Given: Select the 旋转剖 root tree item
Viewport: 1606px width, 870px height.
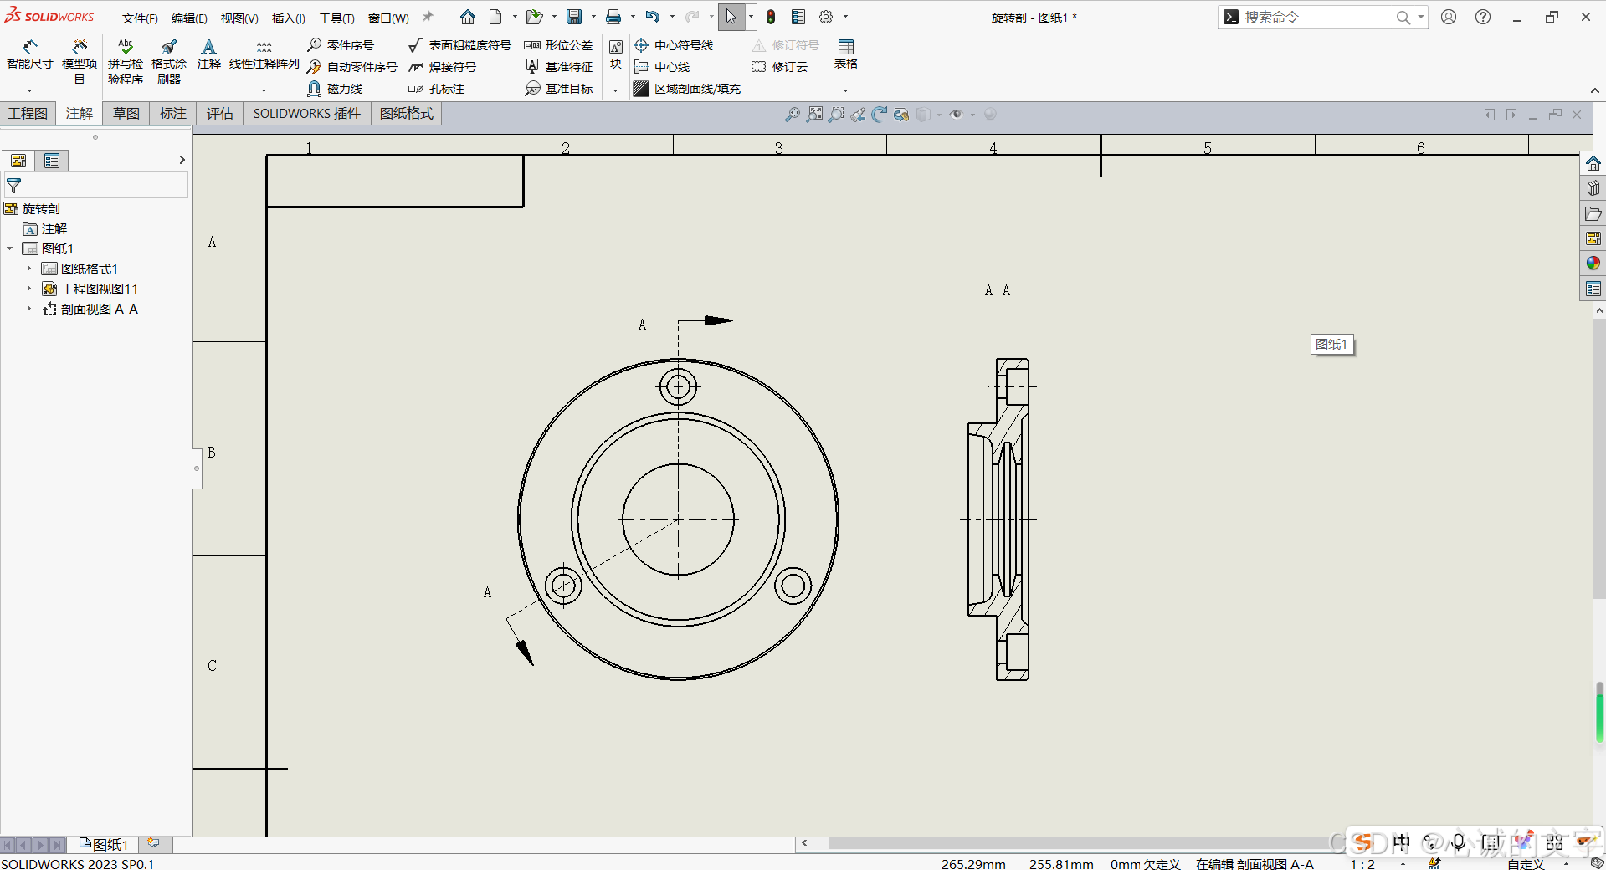Looking at the screenshot, I should 33,208.
